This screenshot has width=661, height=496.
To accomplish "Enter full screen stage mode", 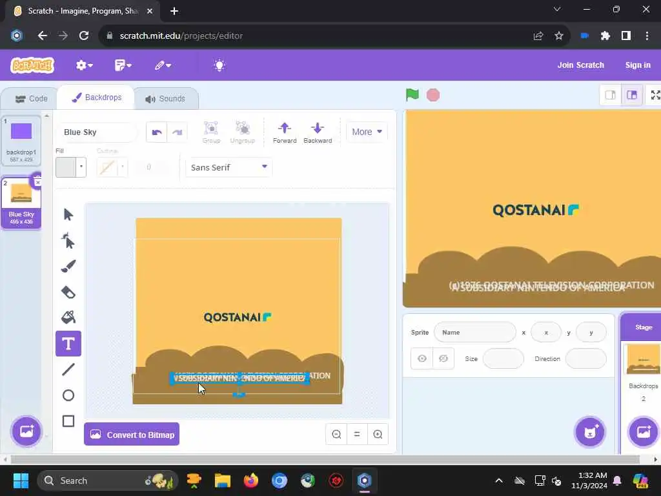I will (655, 95).
